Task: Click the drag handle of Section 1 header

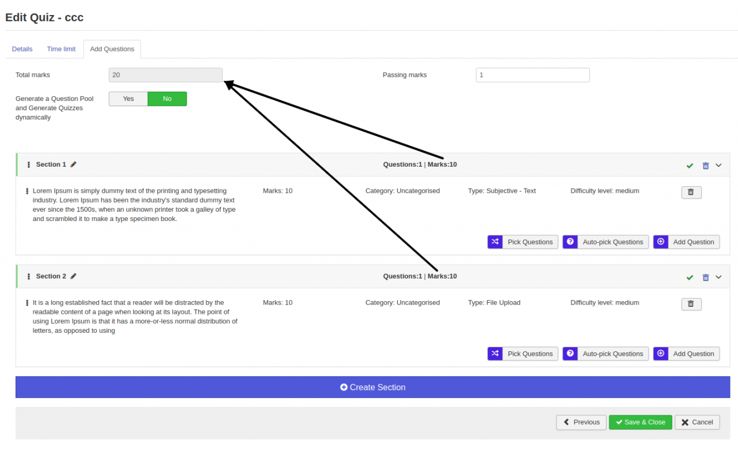Action: [x=29, y=165]
